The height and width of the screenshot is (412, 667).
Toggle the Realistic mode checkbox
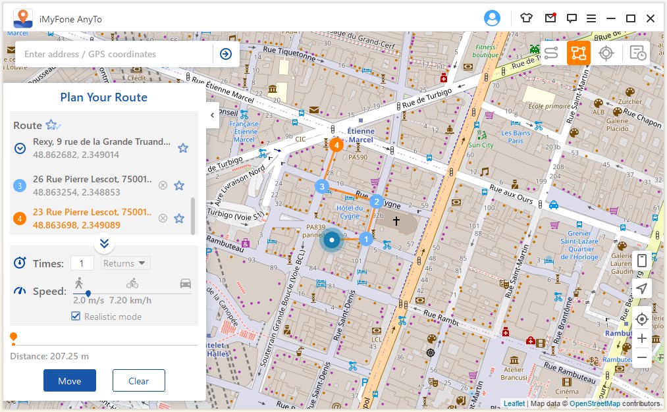click(x=76, y=317)
